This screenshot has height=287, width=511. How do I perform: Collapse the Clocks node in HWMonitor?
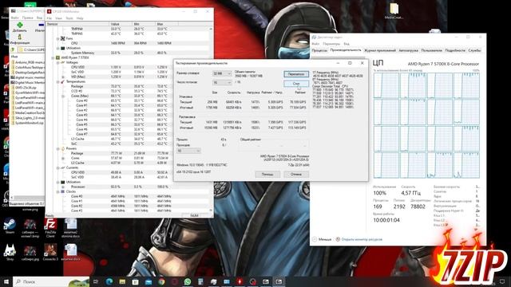58,191
